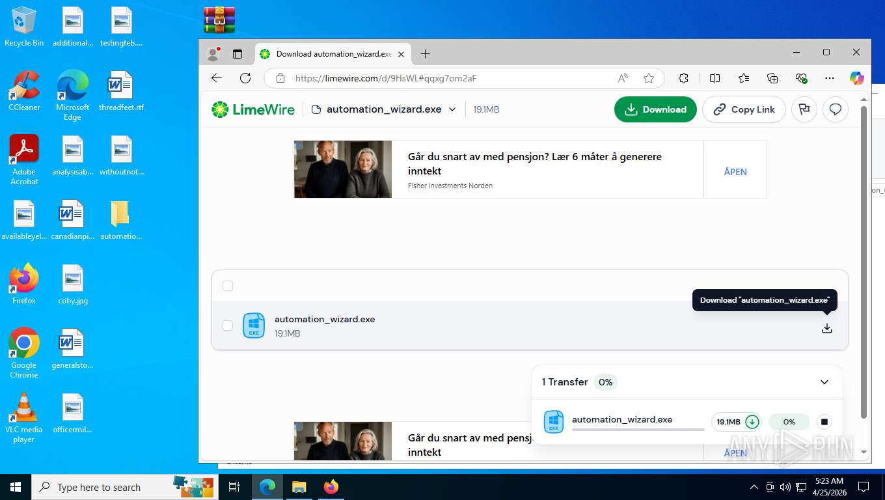Click the ÅPEN ad link
The width and height of the screenshot is (885, 500).
(735, 172)
